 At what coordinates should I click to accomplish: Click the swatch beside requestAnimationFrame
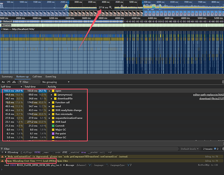point(53,118)
